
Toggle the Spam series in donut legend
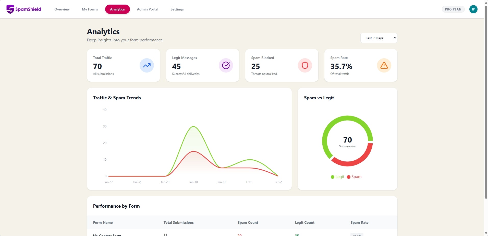pyautogui.click(x=354, y=176)
